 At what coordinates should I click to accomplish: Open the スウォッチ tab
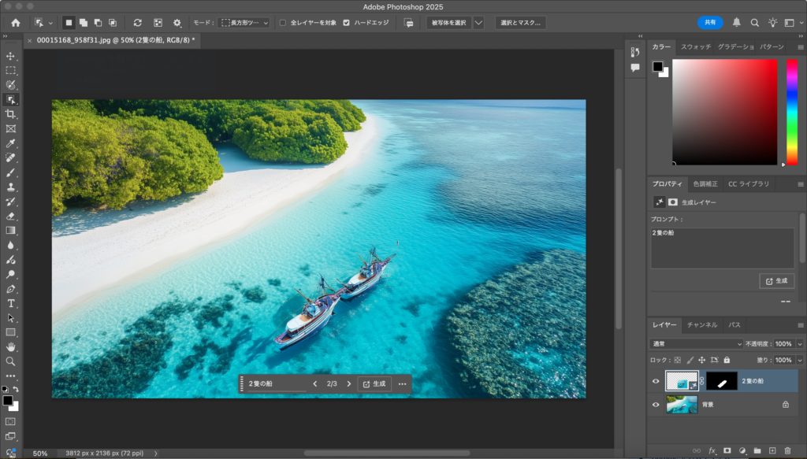click(695, 47)
